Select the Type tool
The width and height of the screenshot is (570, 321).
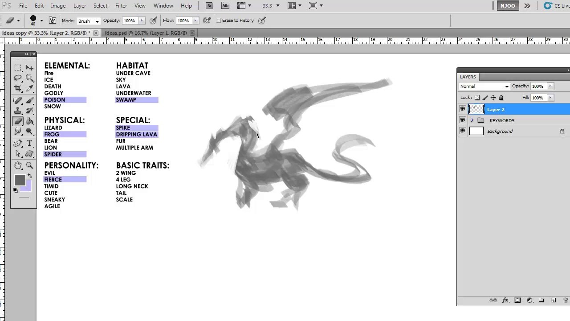coord(29,143)
